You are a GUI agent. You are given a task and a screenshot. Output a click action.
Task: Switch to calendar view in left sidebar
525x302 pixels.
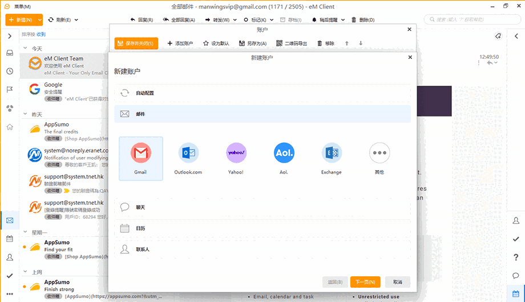10,239
